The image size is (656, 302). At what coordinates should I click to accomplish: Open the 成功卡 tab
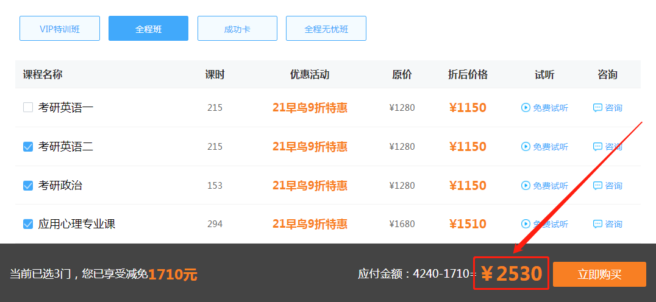[x=237, y=29]
